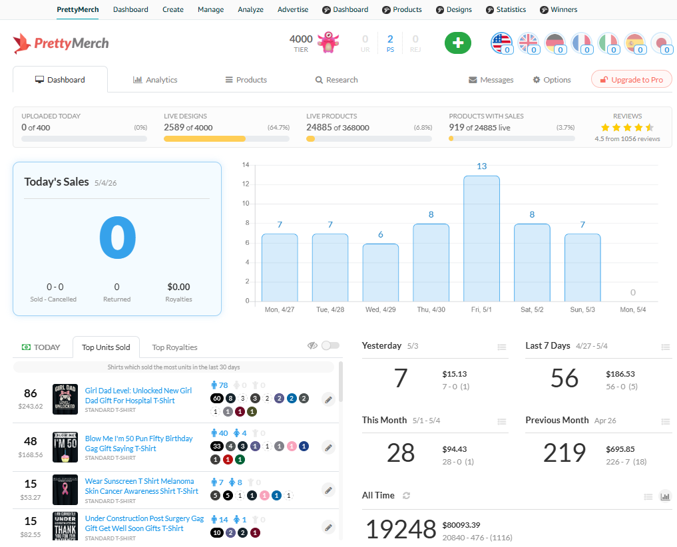The width and height of the screenshot is (677, 547).
Task: Click the Live Products progress bar
Action: click(369, 139)
